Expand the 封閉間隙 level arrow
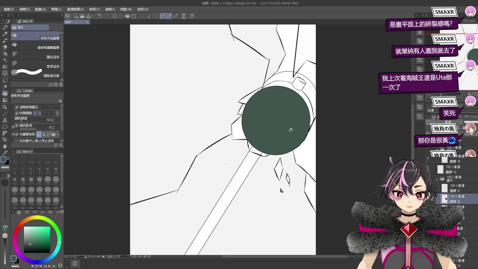Image resolution: width=478 pixels, height=269 pixels. (58, 113)
